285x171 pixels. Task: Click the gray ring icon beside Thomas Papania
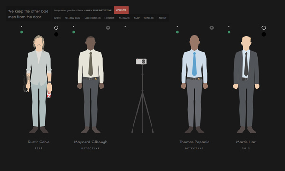pyautogui.click(x=212, y=28)
